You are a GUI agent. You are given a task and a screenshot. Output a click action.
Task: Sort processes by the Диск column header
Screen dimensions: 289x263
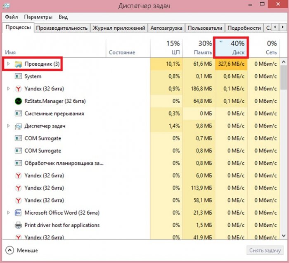point(231,47)
